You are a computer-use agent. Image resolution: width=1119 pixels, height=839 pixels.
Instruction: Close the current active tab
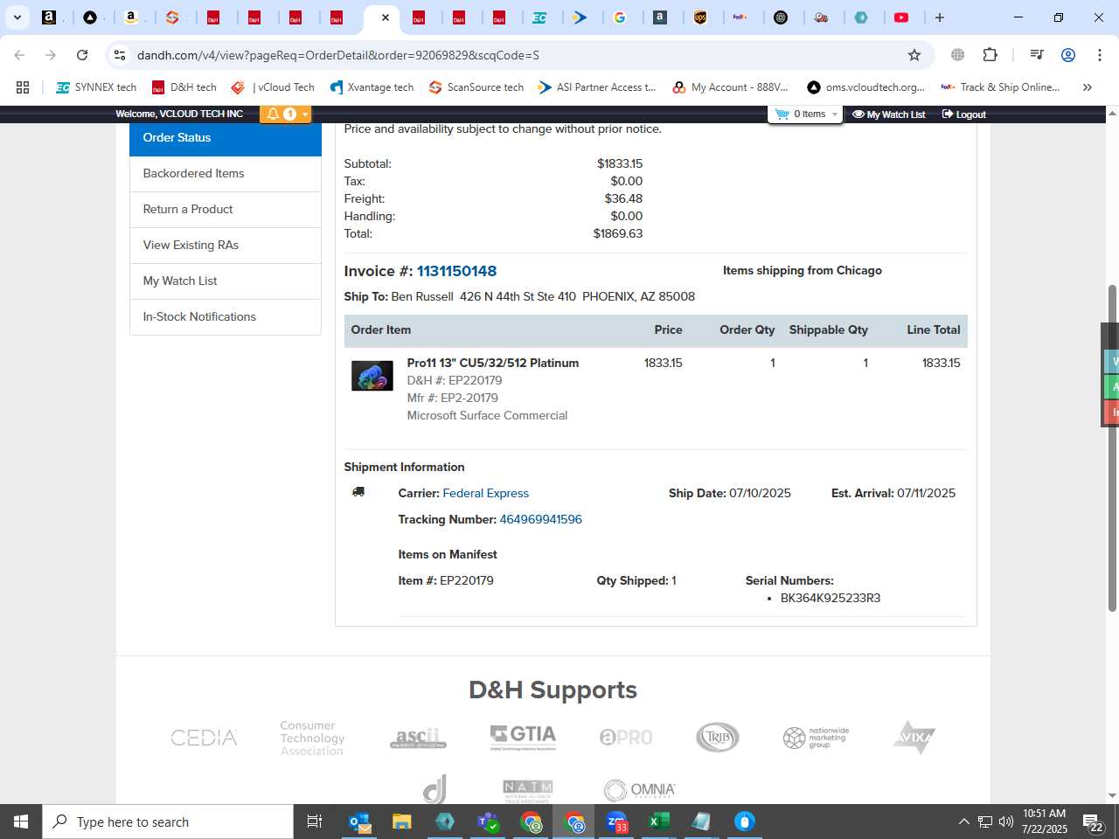pos(386,17)
